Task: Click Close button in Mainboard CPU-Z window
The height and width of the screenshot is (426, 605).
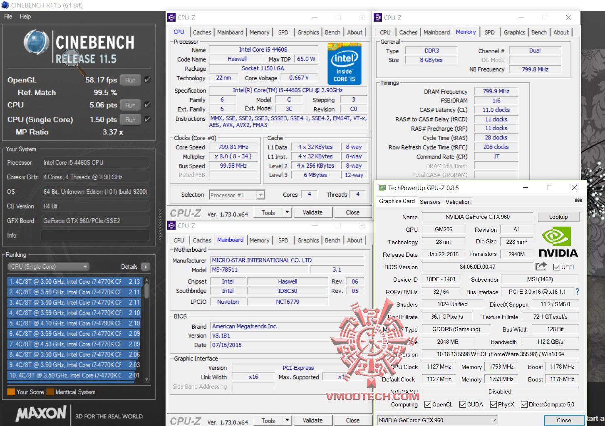Action: pos(352,420)
